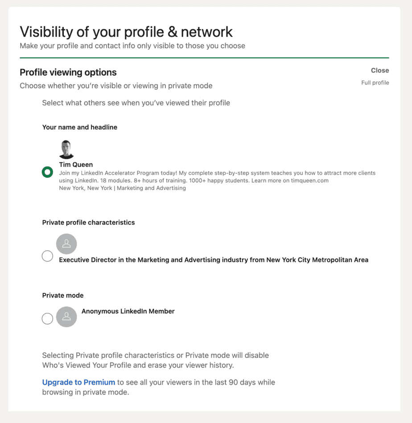Screen dimensions: 412x423
Task: Choose the Private profile characteristics radio option
Action: tap(47, 256)
